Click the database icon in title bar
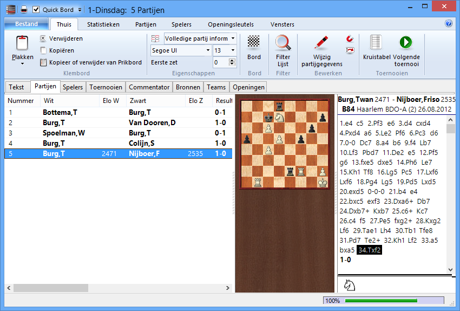 point(11,9)
